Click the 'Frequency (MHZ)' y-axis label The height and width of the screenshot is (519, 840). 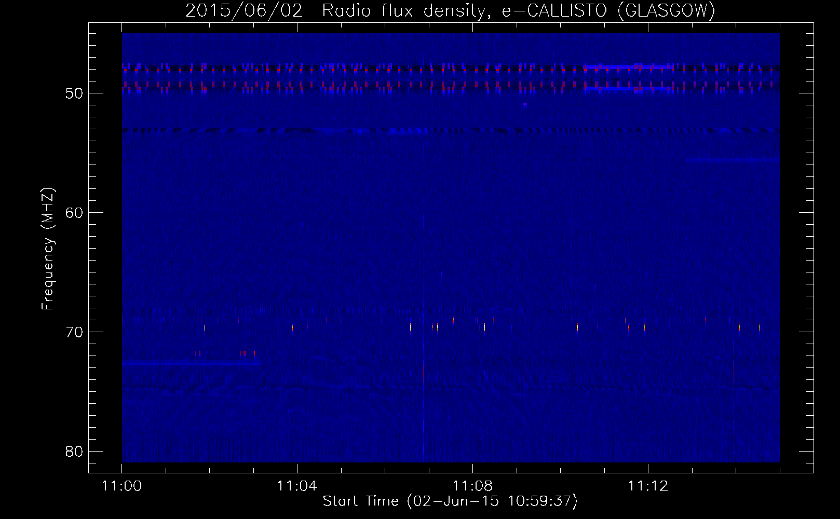pos(48,249)
